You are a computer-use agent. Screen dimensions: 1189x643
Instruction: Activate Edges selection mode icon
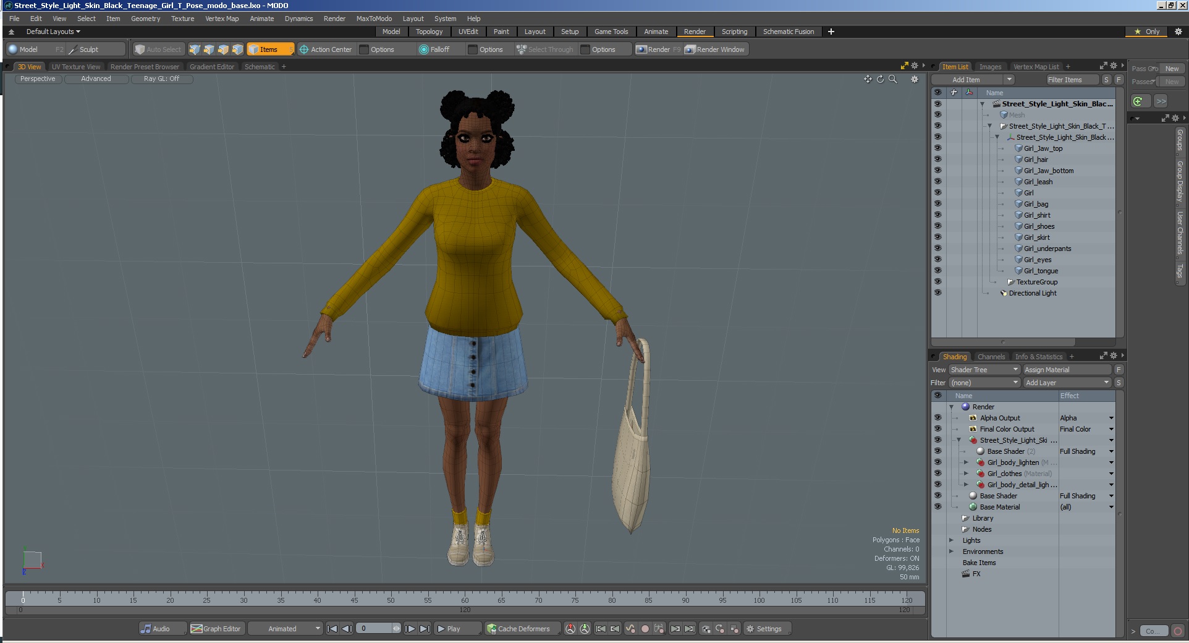click(x=209, y=49)
